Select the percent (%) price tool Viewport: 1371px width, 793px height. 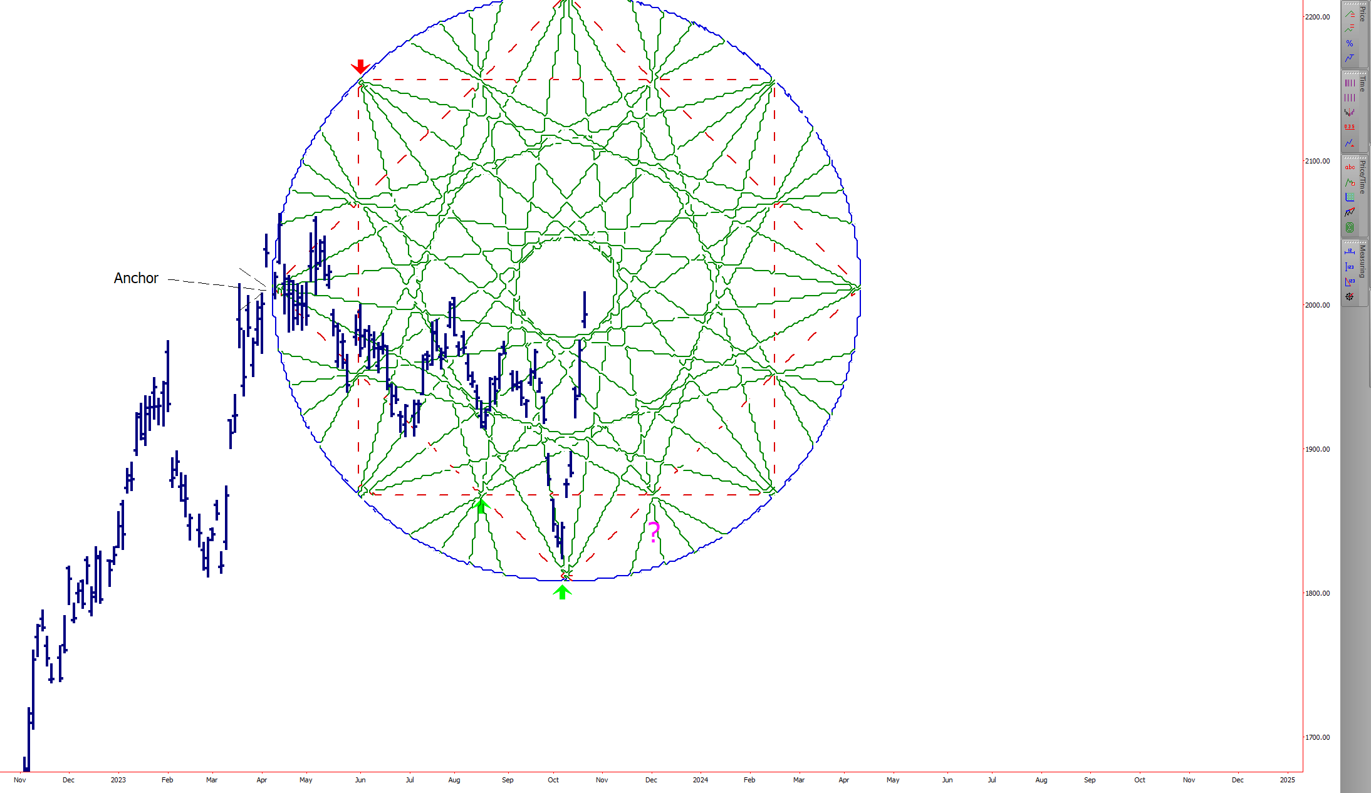[x=1350, y=43]
